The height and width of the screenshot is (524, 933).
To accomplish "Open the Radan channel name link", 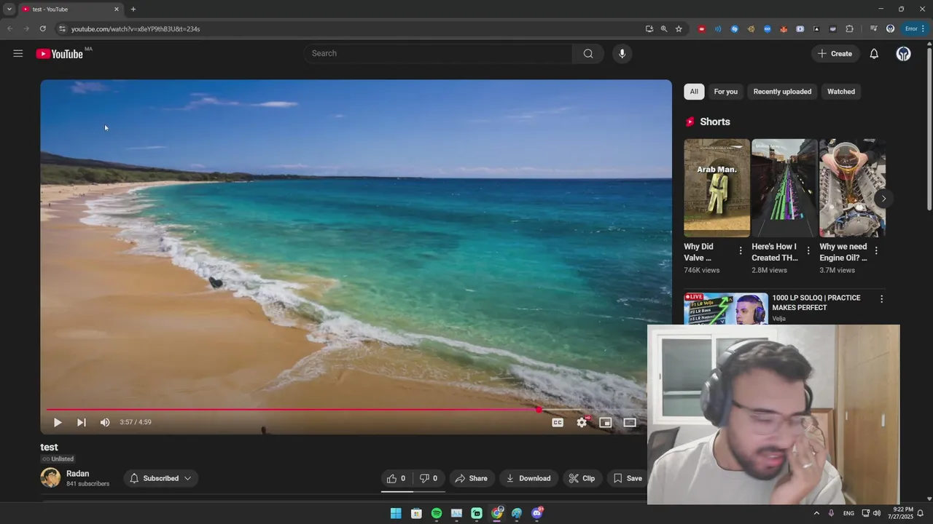I will (77, 474).
